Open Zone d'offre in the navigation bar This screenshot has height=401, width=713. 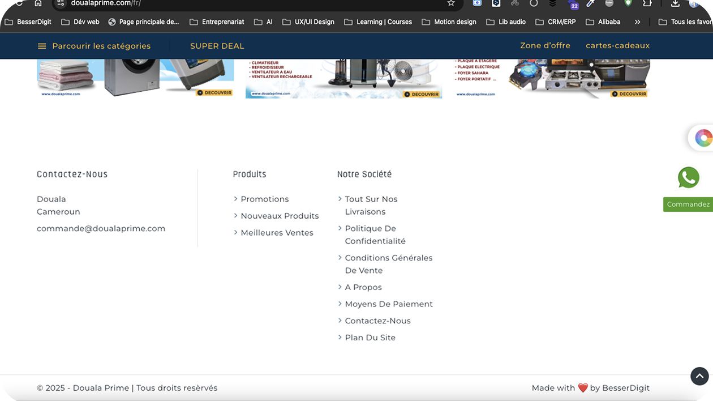point(545,45)
